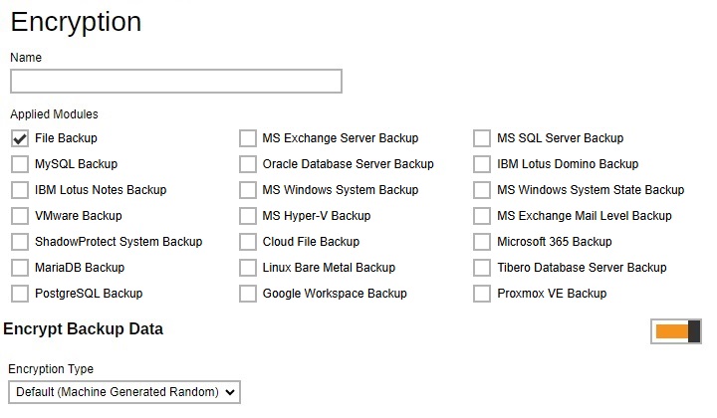Turn off the Encrypt Backup Data switch

[x=676, y=331]
